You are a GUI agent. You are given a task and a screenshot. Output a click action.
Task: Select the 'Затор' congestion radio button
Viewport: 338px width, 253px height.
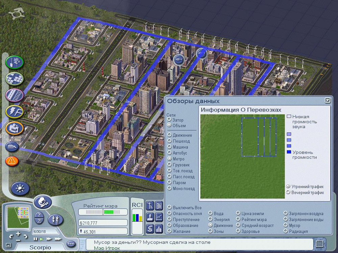click(169, 120)
